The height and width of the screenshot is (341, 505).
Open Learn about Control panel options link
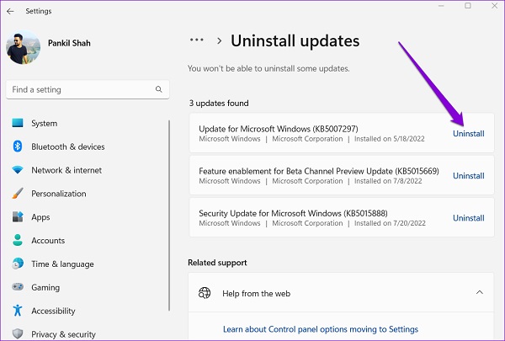coord(321,329)
